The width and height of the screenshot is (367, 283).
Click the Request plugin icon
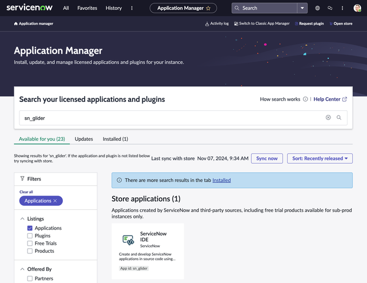tap(296, 23)
